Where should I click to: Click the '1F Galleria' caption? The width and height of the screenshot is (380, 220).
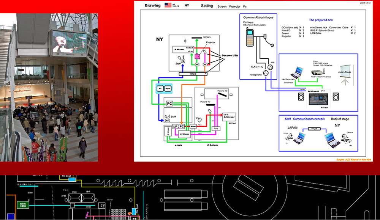pos(212,145)
